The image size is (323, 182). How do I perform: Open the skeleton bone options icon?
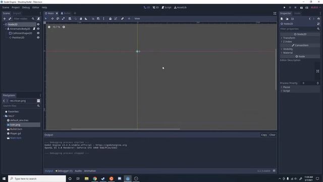click(x=122, y=19)
